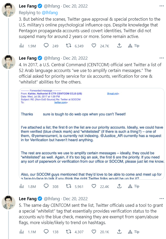This screenshot has width=166, height=239.
Task: Open the forwarded CENTCOM email image
Action: coord(91,134)
